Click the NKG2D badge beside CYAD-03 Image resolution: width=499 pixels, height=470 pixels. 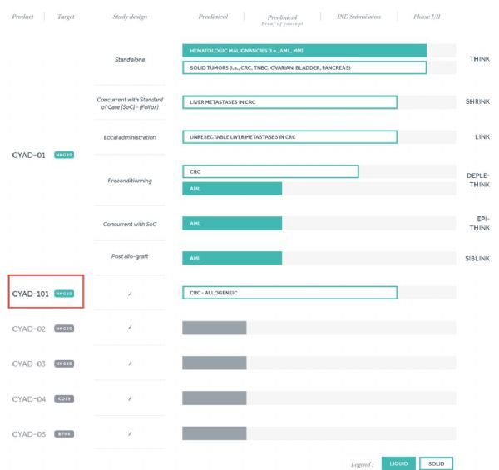(x=64, y=364)
